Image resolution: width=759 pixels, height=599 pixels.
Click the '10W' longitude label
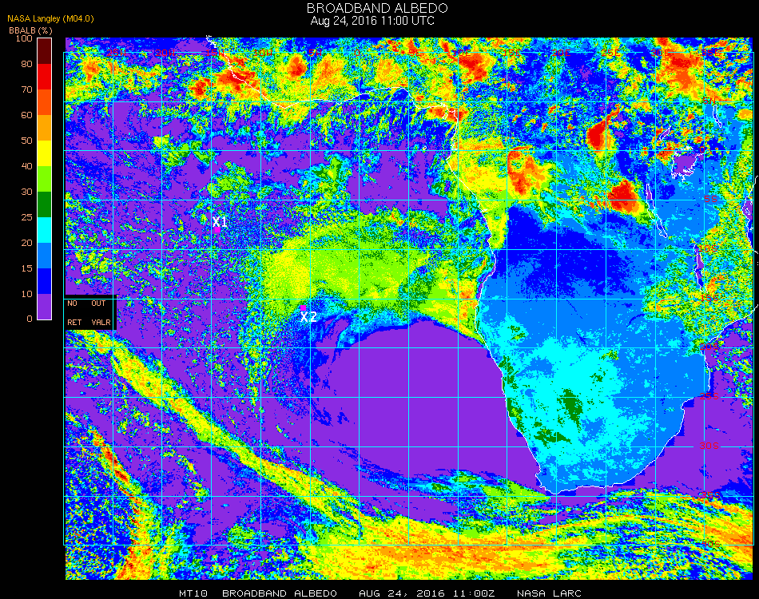point(264,52)
